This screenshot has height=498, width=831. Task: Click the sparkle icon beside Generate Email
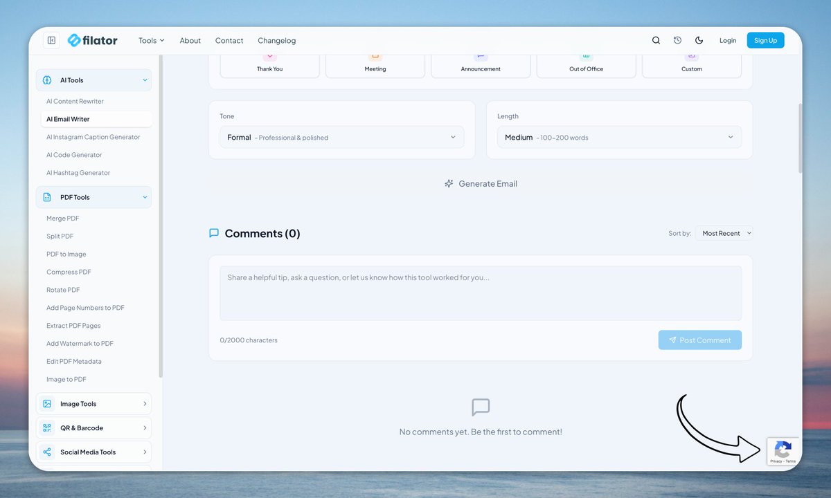point(449,183)
